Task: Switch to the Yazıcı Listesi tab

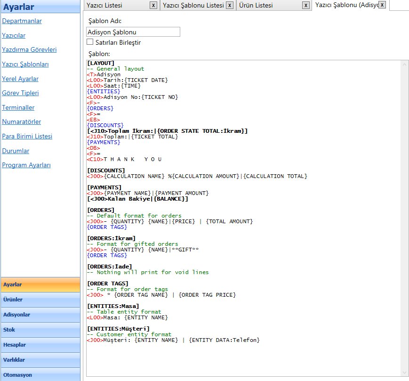Action: click(105, 6)
